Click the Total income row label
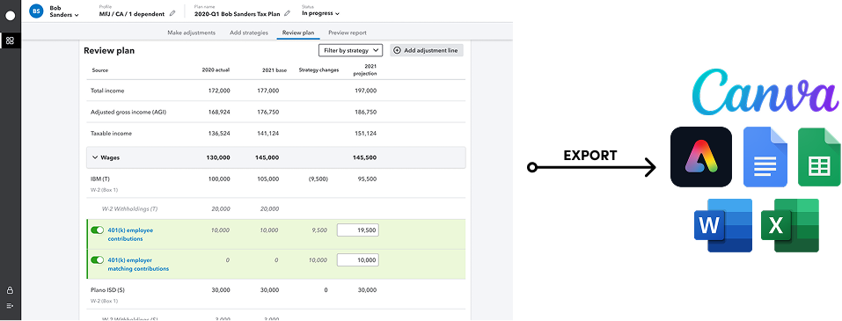The height and width of the screenshot is (321, 842). point(107,91)
